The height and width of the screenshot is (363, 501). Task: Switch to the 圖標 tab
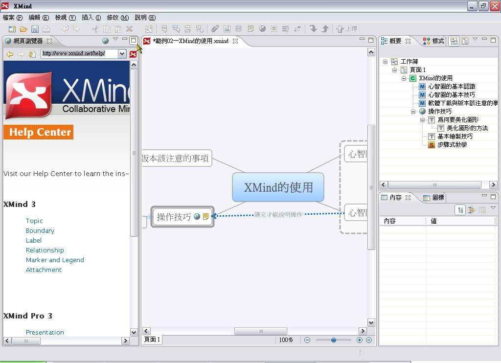433,198
